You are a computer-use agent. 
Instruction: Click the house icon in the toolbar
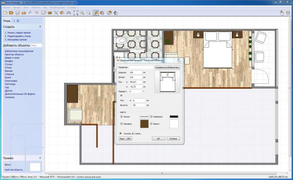(109, 13)
